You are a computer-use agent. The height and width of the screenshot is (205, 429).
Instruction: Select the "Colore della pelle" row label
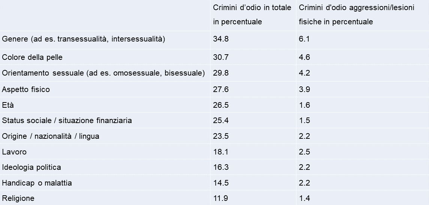point(32,58)
